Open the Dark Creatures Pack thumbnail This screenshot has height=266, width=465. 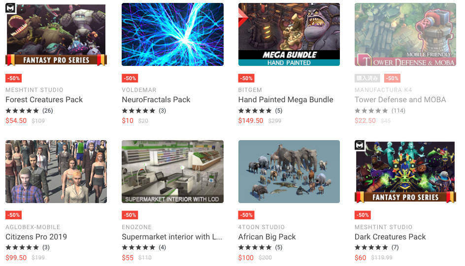pos(405,172)
